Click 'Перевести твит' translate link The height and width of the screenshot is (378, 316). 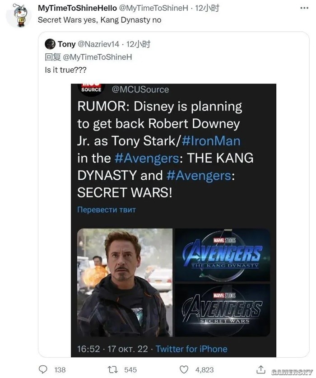tap(106, 210)
